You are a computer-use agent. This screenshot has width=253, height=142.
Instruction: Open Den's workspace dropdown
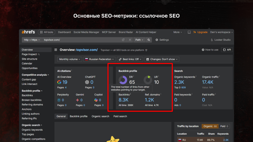[x=221, y=32]
